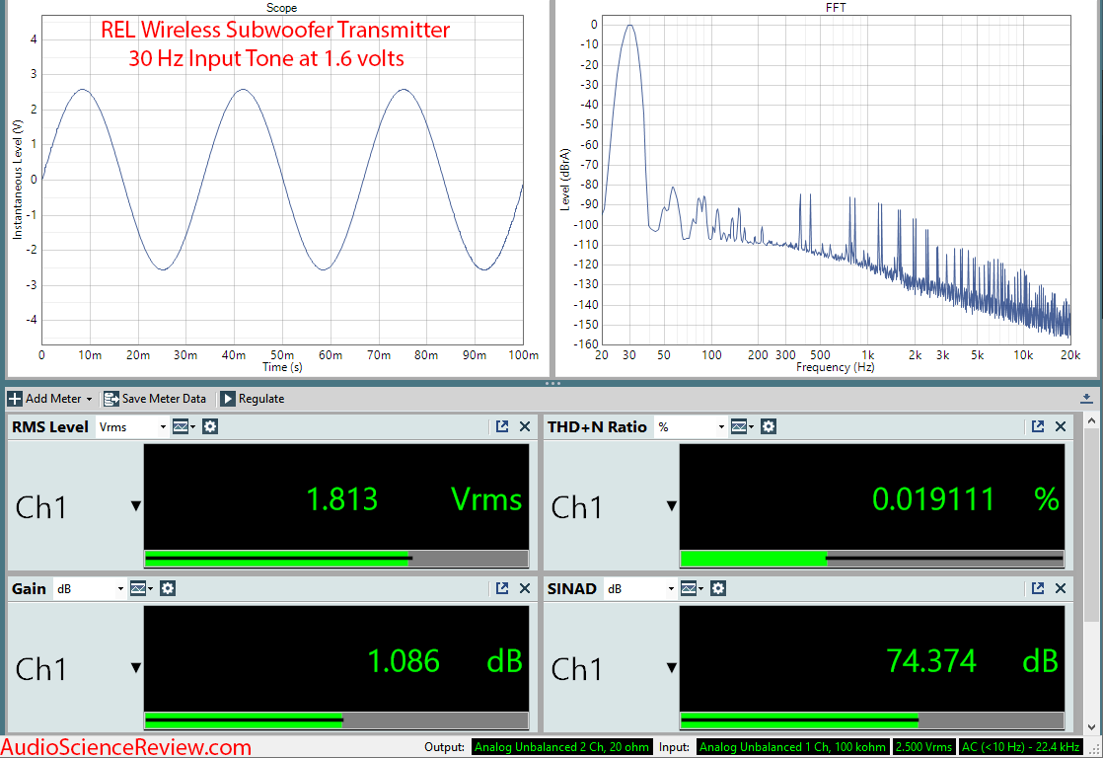The height and width of the screenshot is (758, 1103).
Task: Open the Add Meter dropdown arrow
Action: click(90, 399)
